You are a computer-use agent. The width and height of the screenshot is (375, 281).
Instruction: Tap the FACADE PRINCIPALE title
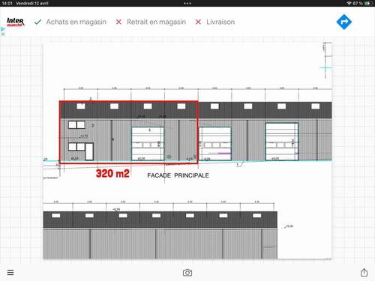click(178, 175)
